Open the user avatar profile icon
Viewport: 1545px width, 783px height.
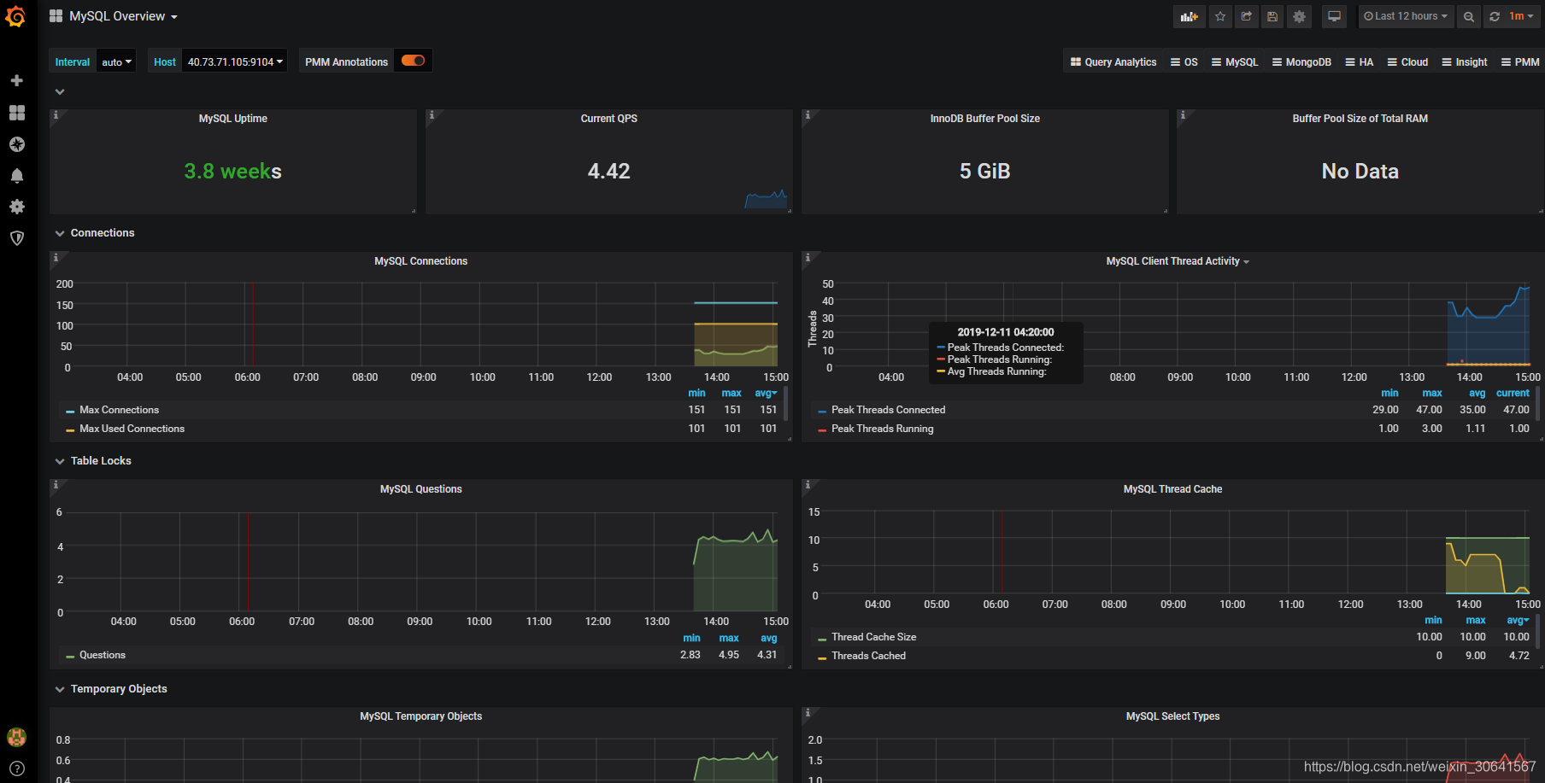pyautogui.click(x=16, y=737)
